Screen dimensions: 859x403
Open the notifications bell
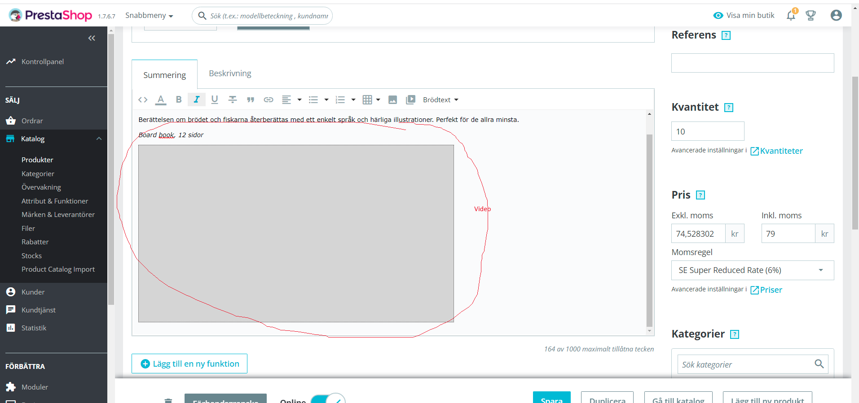791,15
